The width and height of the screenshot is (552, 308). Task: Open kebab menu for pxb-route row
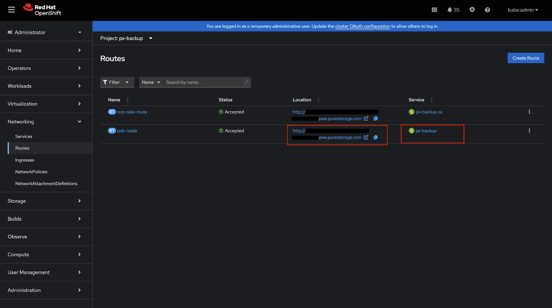point(529,131)
